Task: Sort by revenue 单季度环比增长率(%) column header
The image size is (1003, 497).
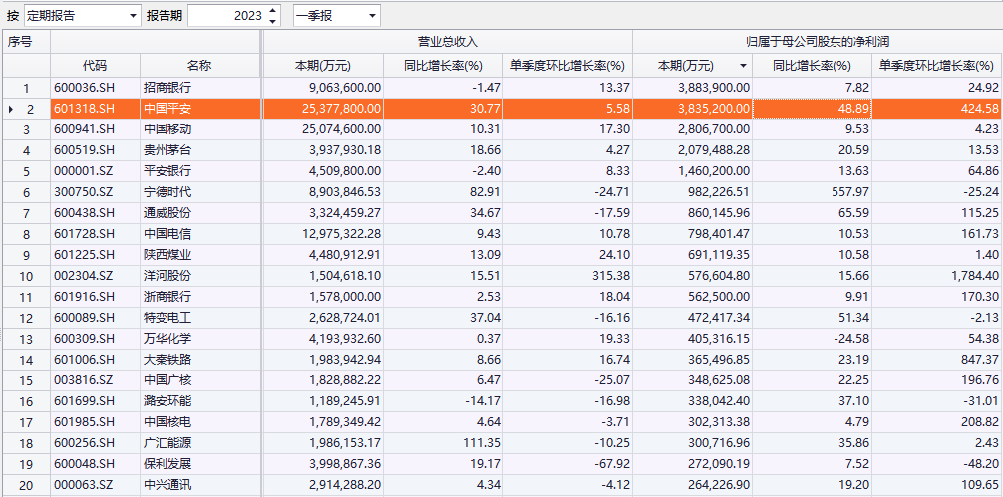Action: [567, 66]
